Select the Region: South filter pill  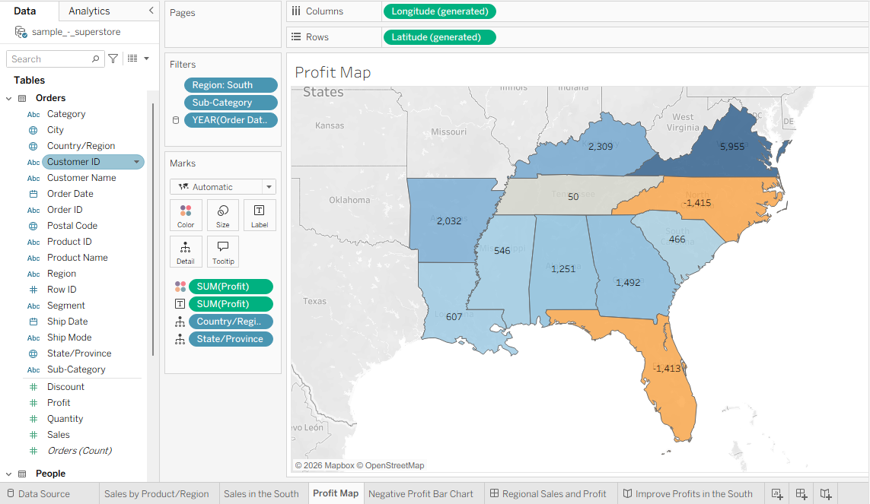point(231,84)
